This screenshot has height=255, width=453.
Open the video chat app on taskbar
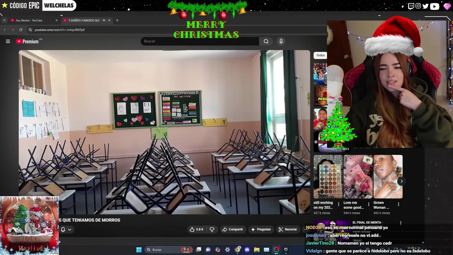click(208, 250)
